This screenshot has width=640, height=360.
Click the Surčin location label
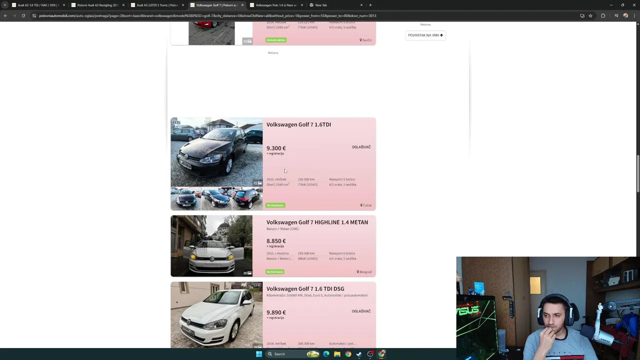pos(366,40)
